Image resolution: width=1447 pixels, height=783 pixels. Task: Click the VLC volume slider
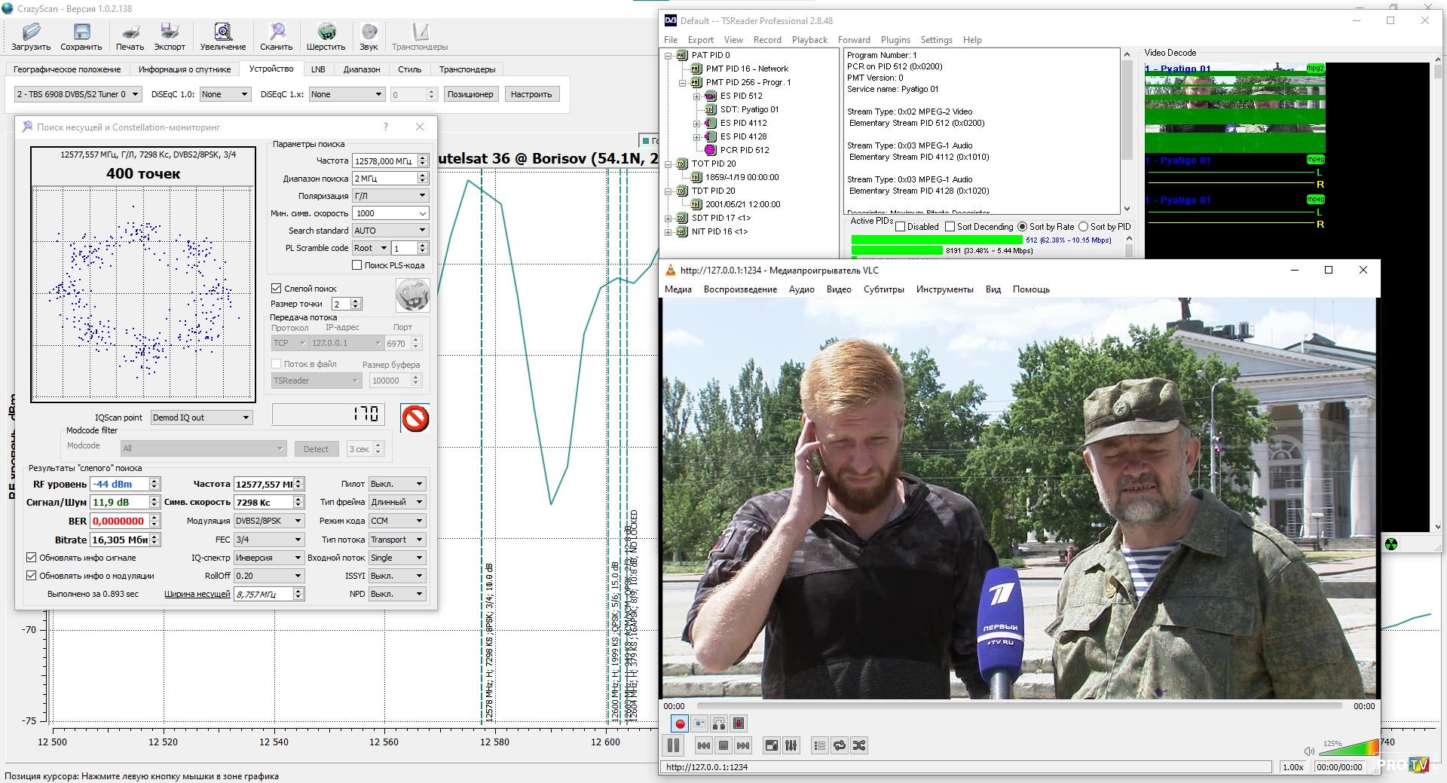[x=1348, y=748]
